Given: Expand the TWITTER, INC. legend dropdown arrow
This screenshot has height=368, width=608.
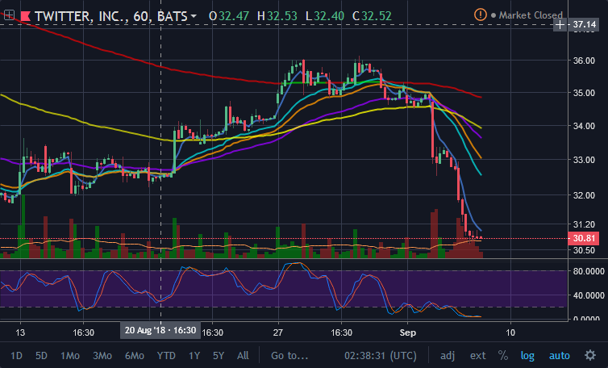Looking at the screenshot, I should click(x=194, y=16).
